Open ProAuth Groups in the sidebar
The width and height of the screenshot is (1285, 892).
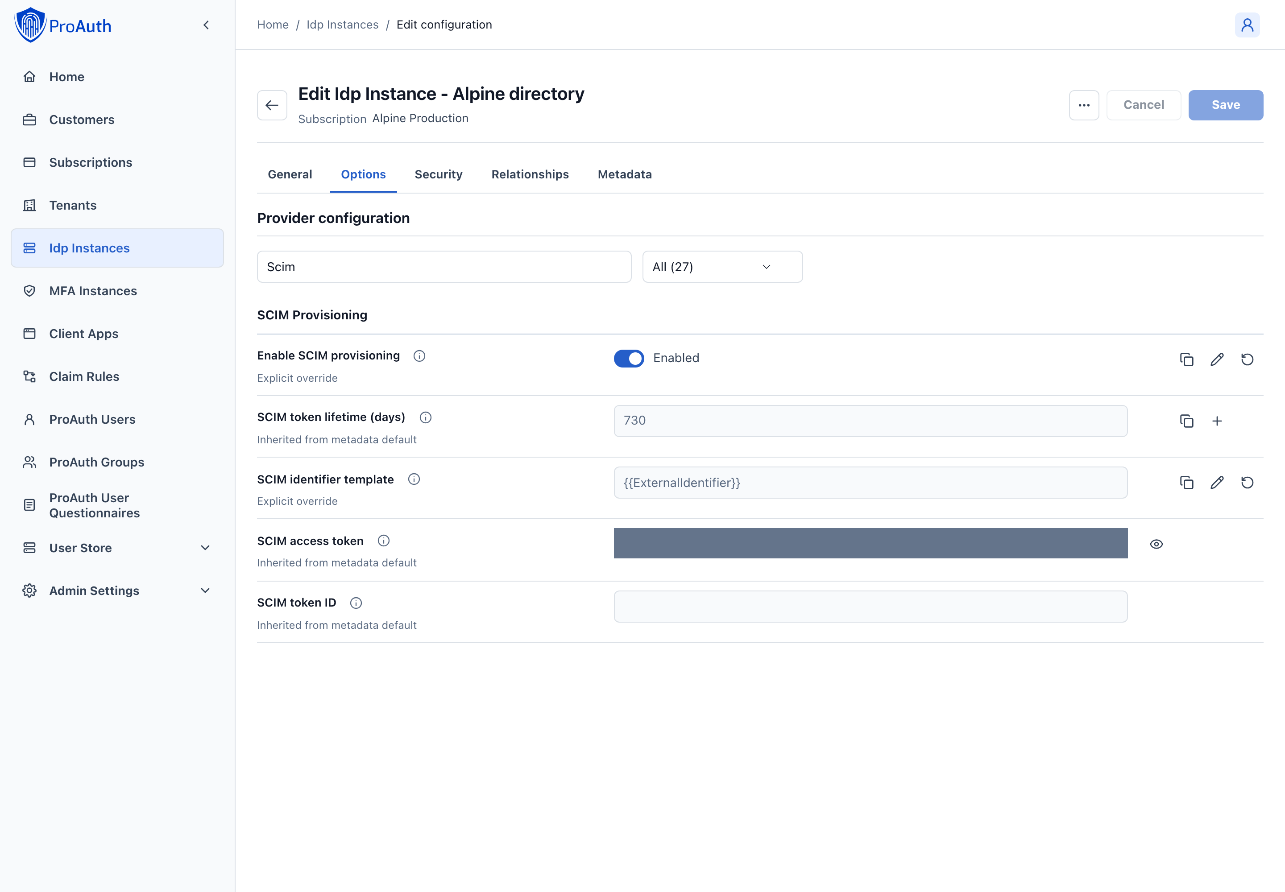point(117,462)
